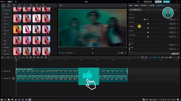The image size is (181, 101).
Task: Open the Menu dropdown
Action: tap(10, 2)
